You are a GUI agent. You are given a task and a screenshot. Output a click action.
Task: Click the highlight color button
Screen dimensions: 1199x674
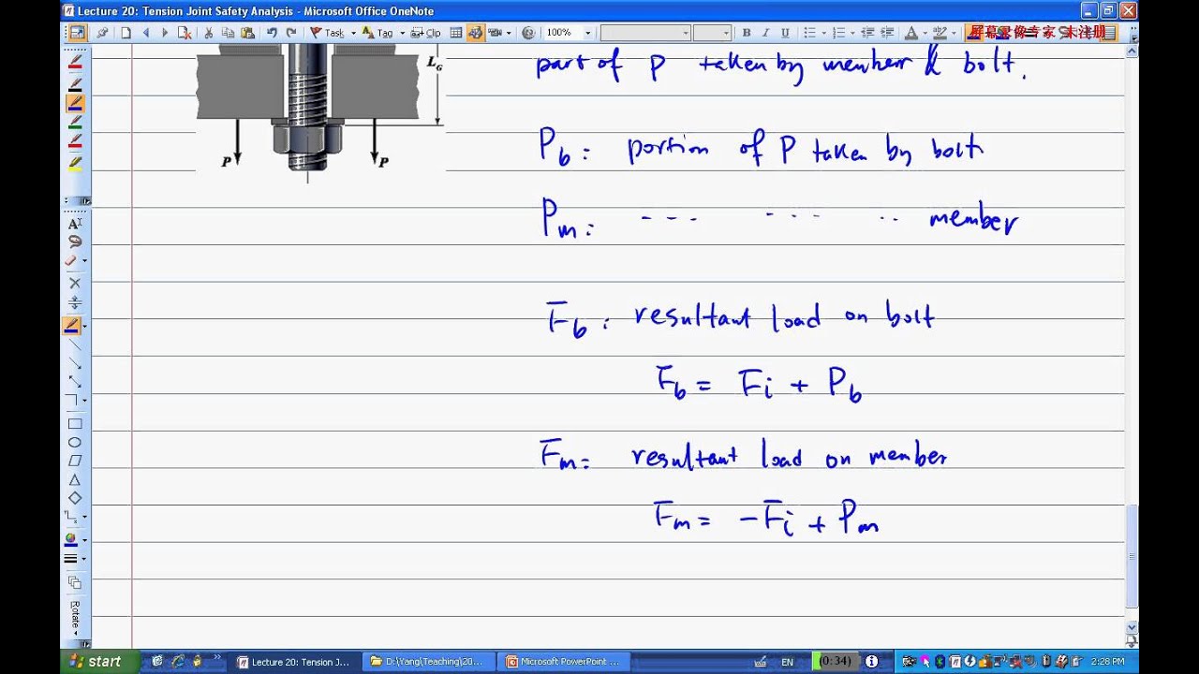(x=940, y=33)
